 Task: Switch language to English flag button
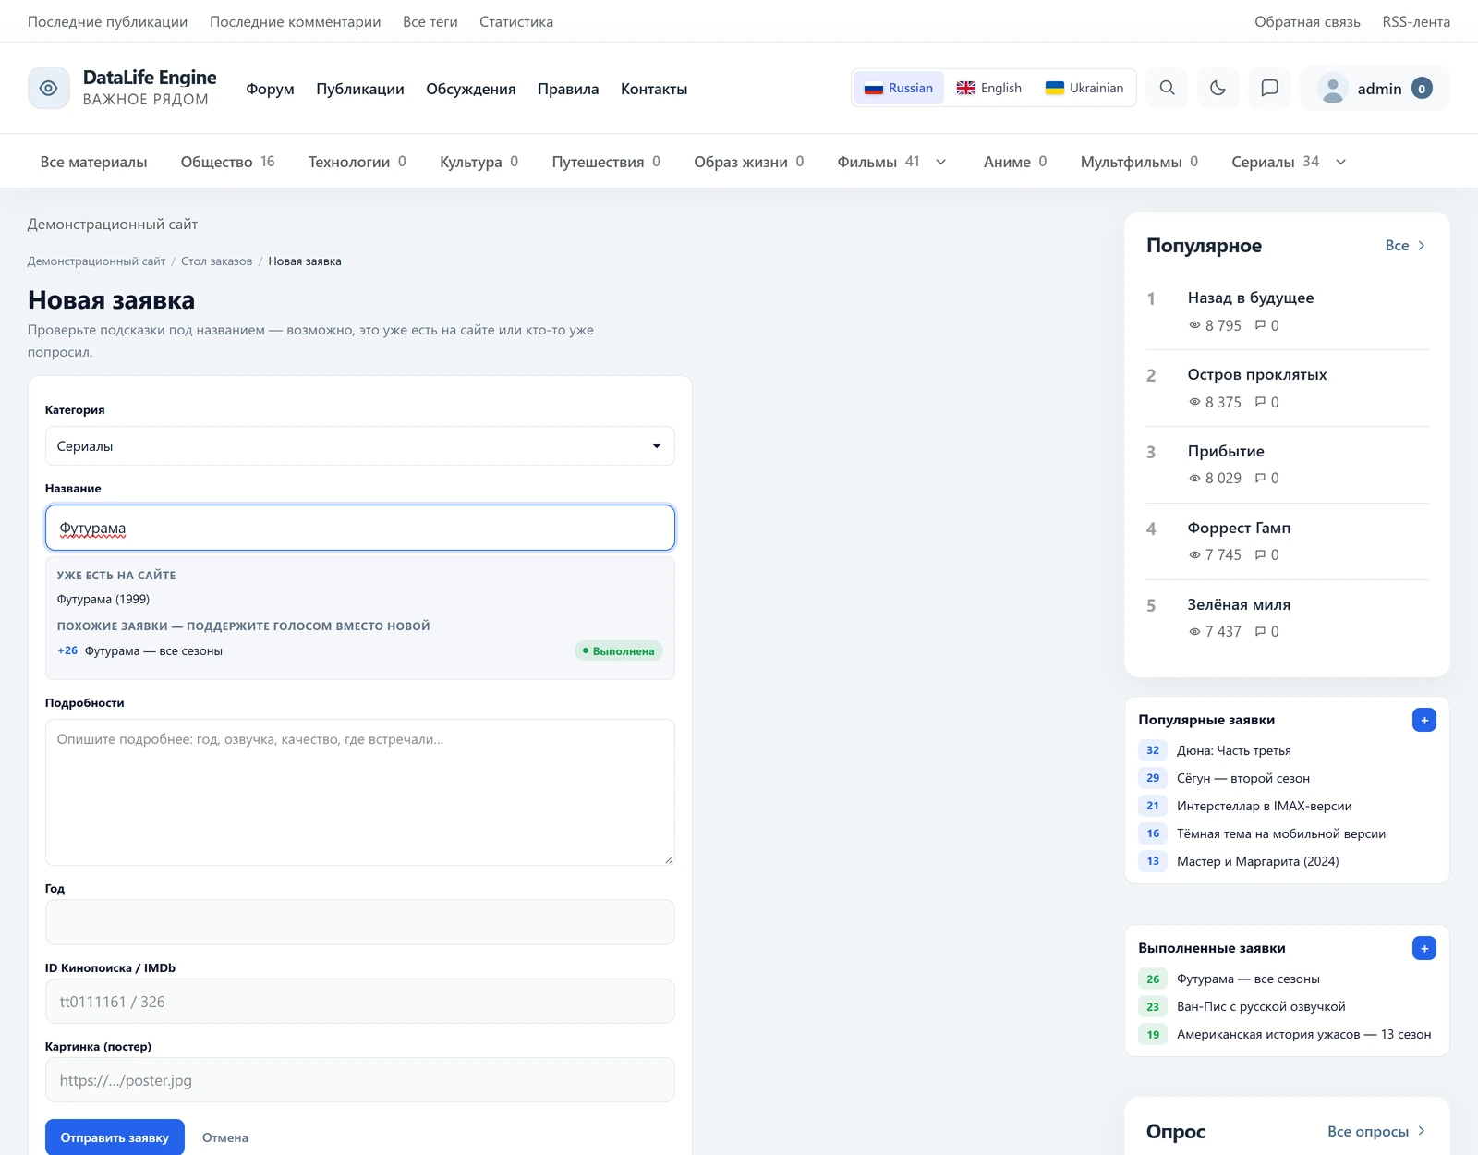(989, 88)
